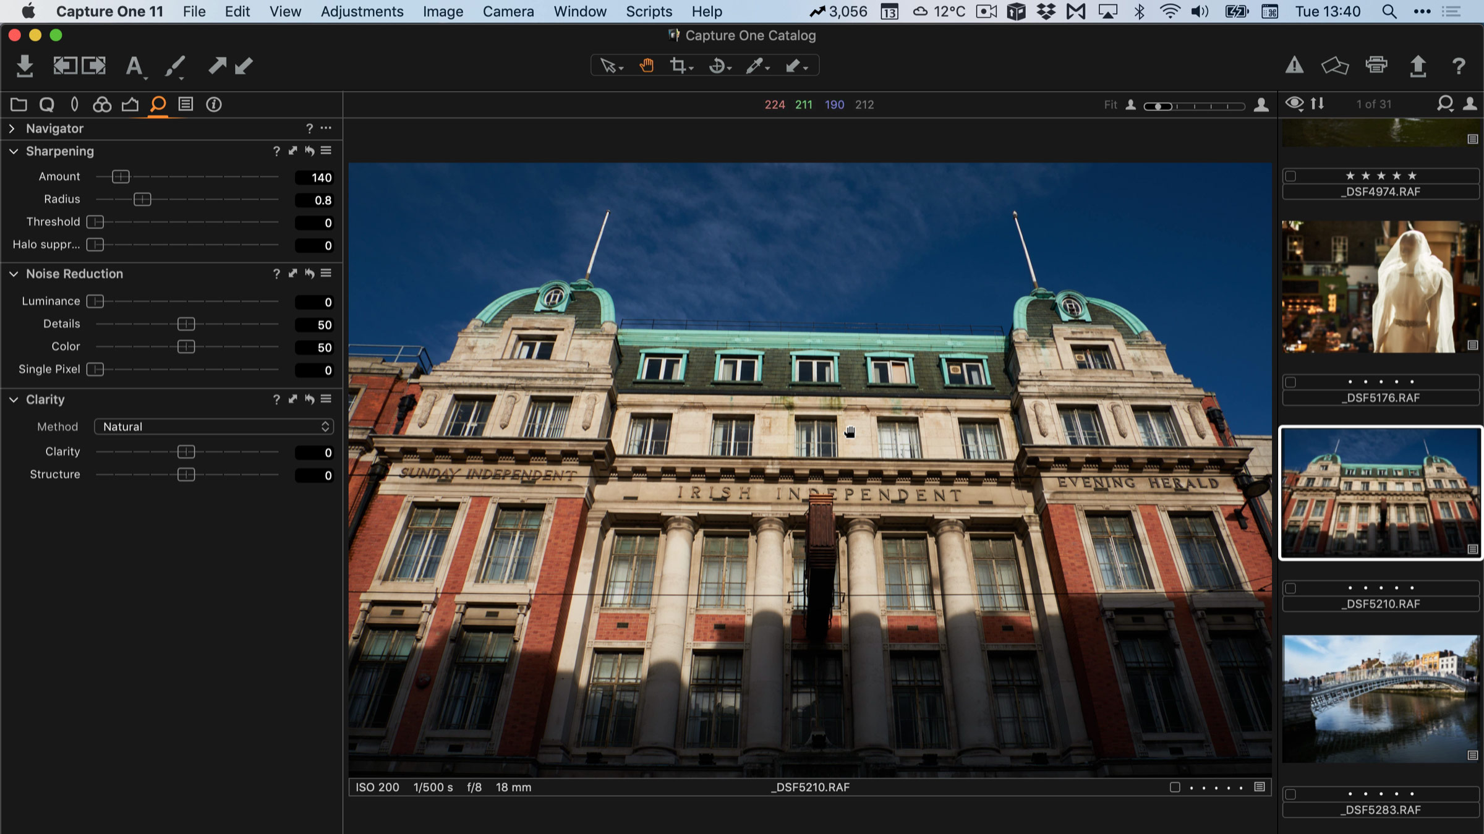Open the Library tool tab folder icon

[19, 104]
